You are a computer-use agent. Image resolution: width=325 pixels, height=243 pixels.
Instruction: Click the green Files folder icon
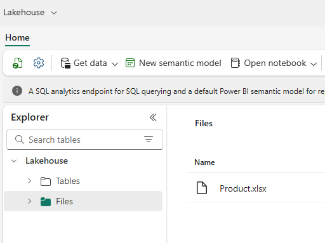click(46, 201)
